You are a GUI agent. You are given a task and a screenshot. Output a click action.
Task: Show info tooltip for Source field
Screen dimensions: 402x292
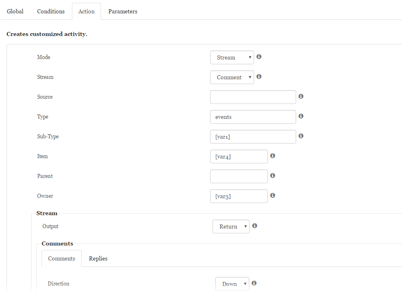(301, 96)
